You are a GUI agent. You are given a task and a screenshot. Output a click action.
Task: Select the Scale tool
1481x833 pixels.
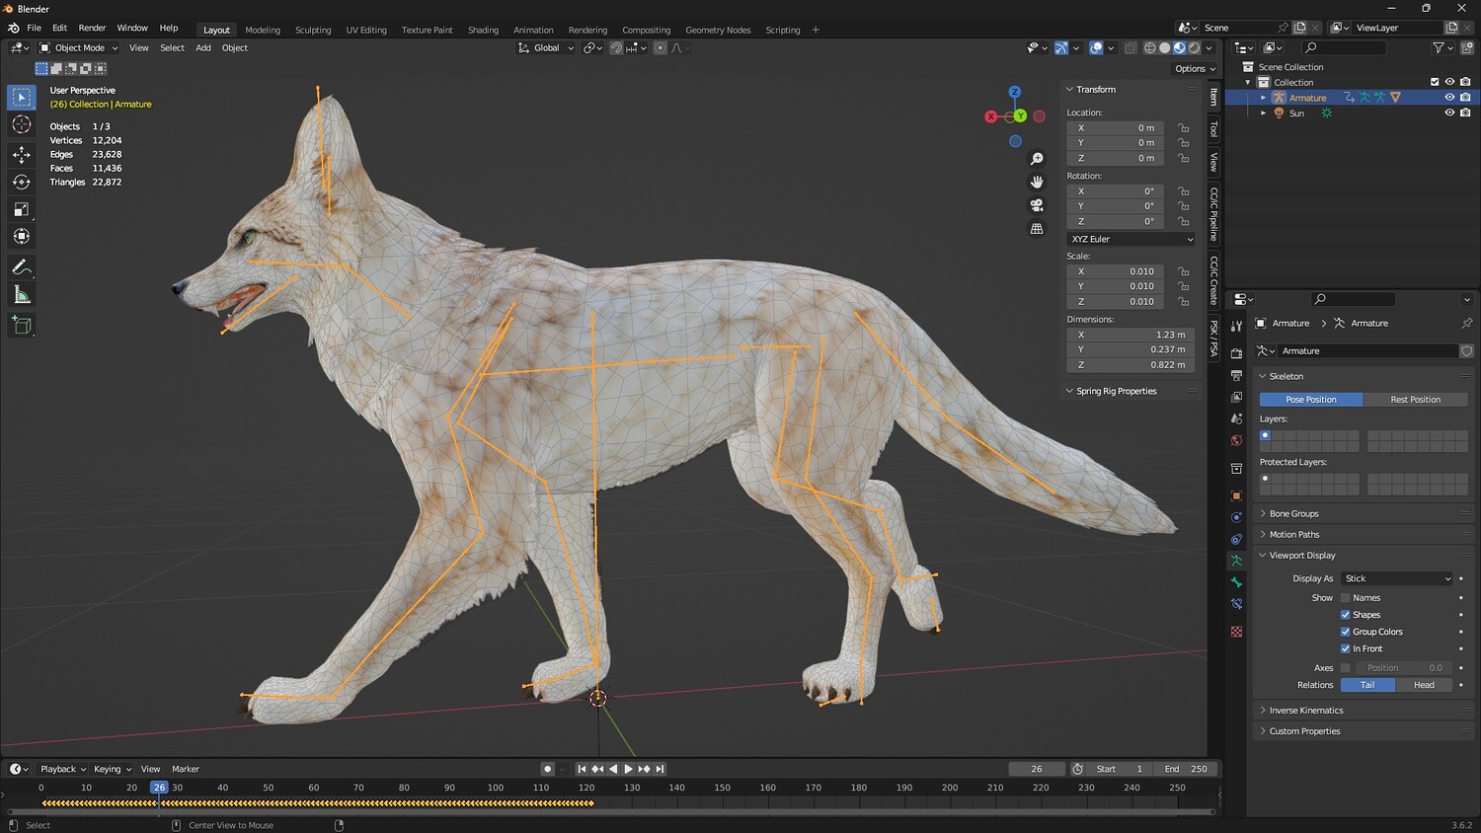(x=21, y=209)
